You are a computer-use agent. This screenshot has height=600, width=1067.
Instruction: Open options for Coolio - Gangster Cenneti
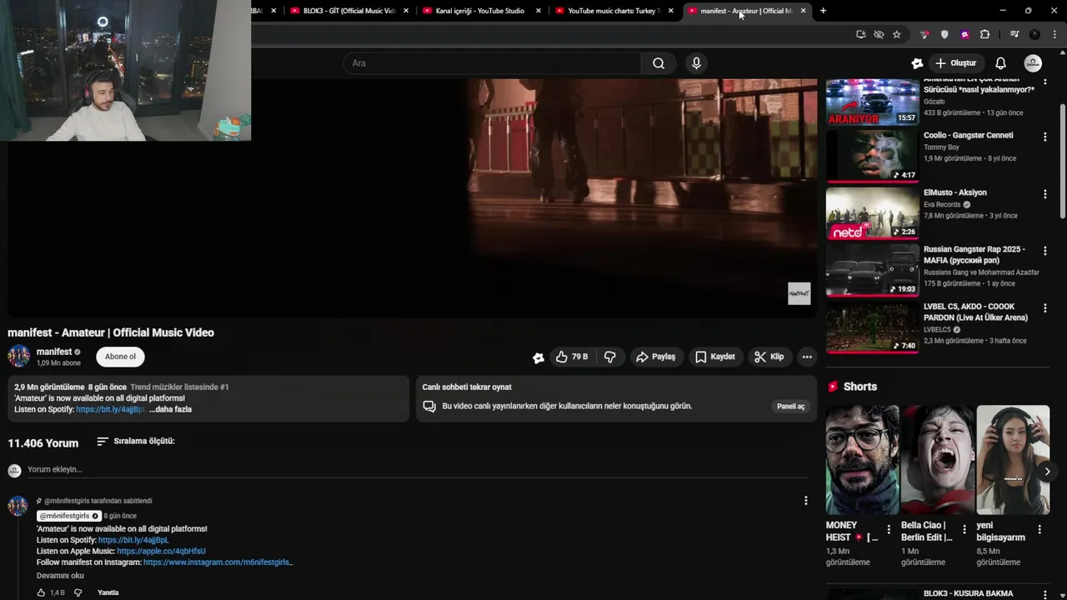[x=1044, y=137]
